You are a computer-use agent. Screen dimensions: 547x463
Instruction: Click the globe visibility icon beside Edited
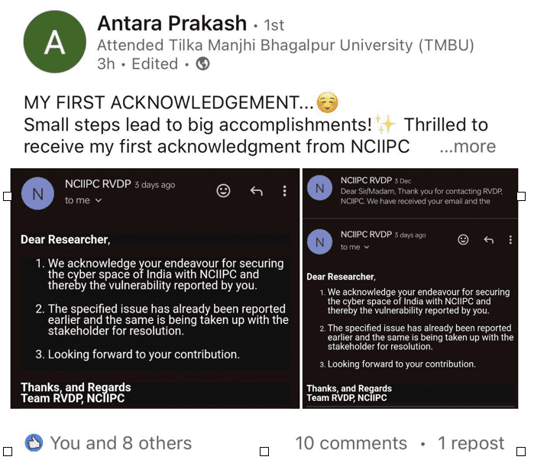click(203, 64)
